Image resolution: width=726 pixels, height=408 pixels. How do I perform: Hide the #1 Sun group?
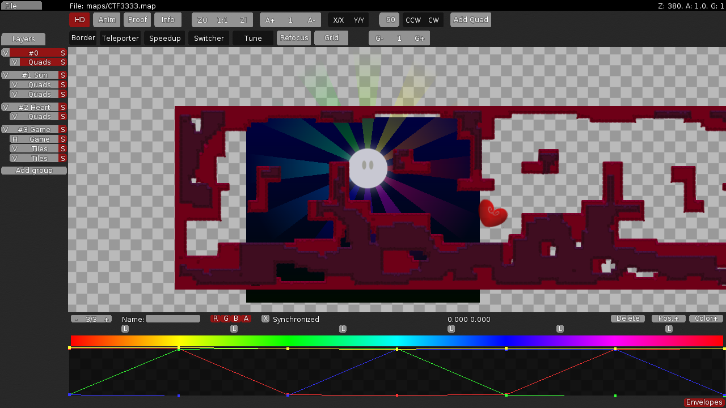point(7,75)
